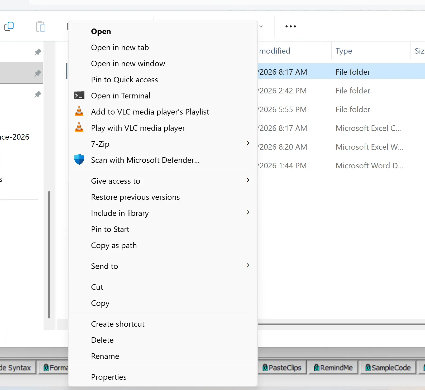Sort by the Date modified column header
Image resolution: width=425 pixels, height=390 pixels.
coord(294,51)
